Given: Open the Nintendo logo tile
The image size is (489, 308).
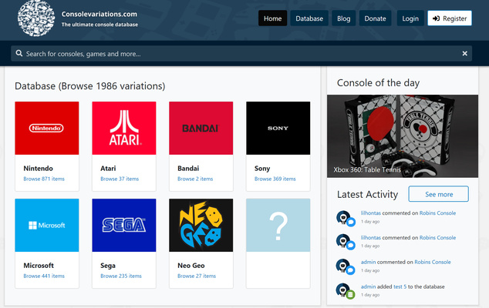Looking at the screenshot, I should 47,128.
